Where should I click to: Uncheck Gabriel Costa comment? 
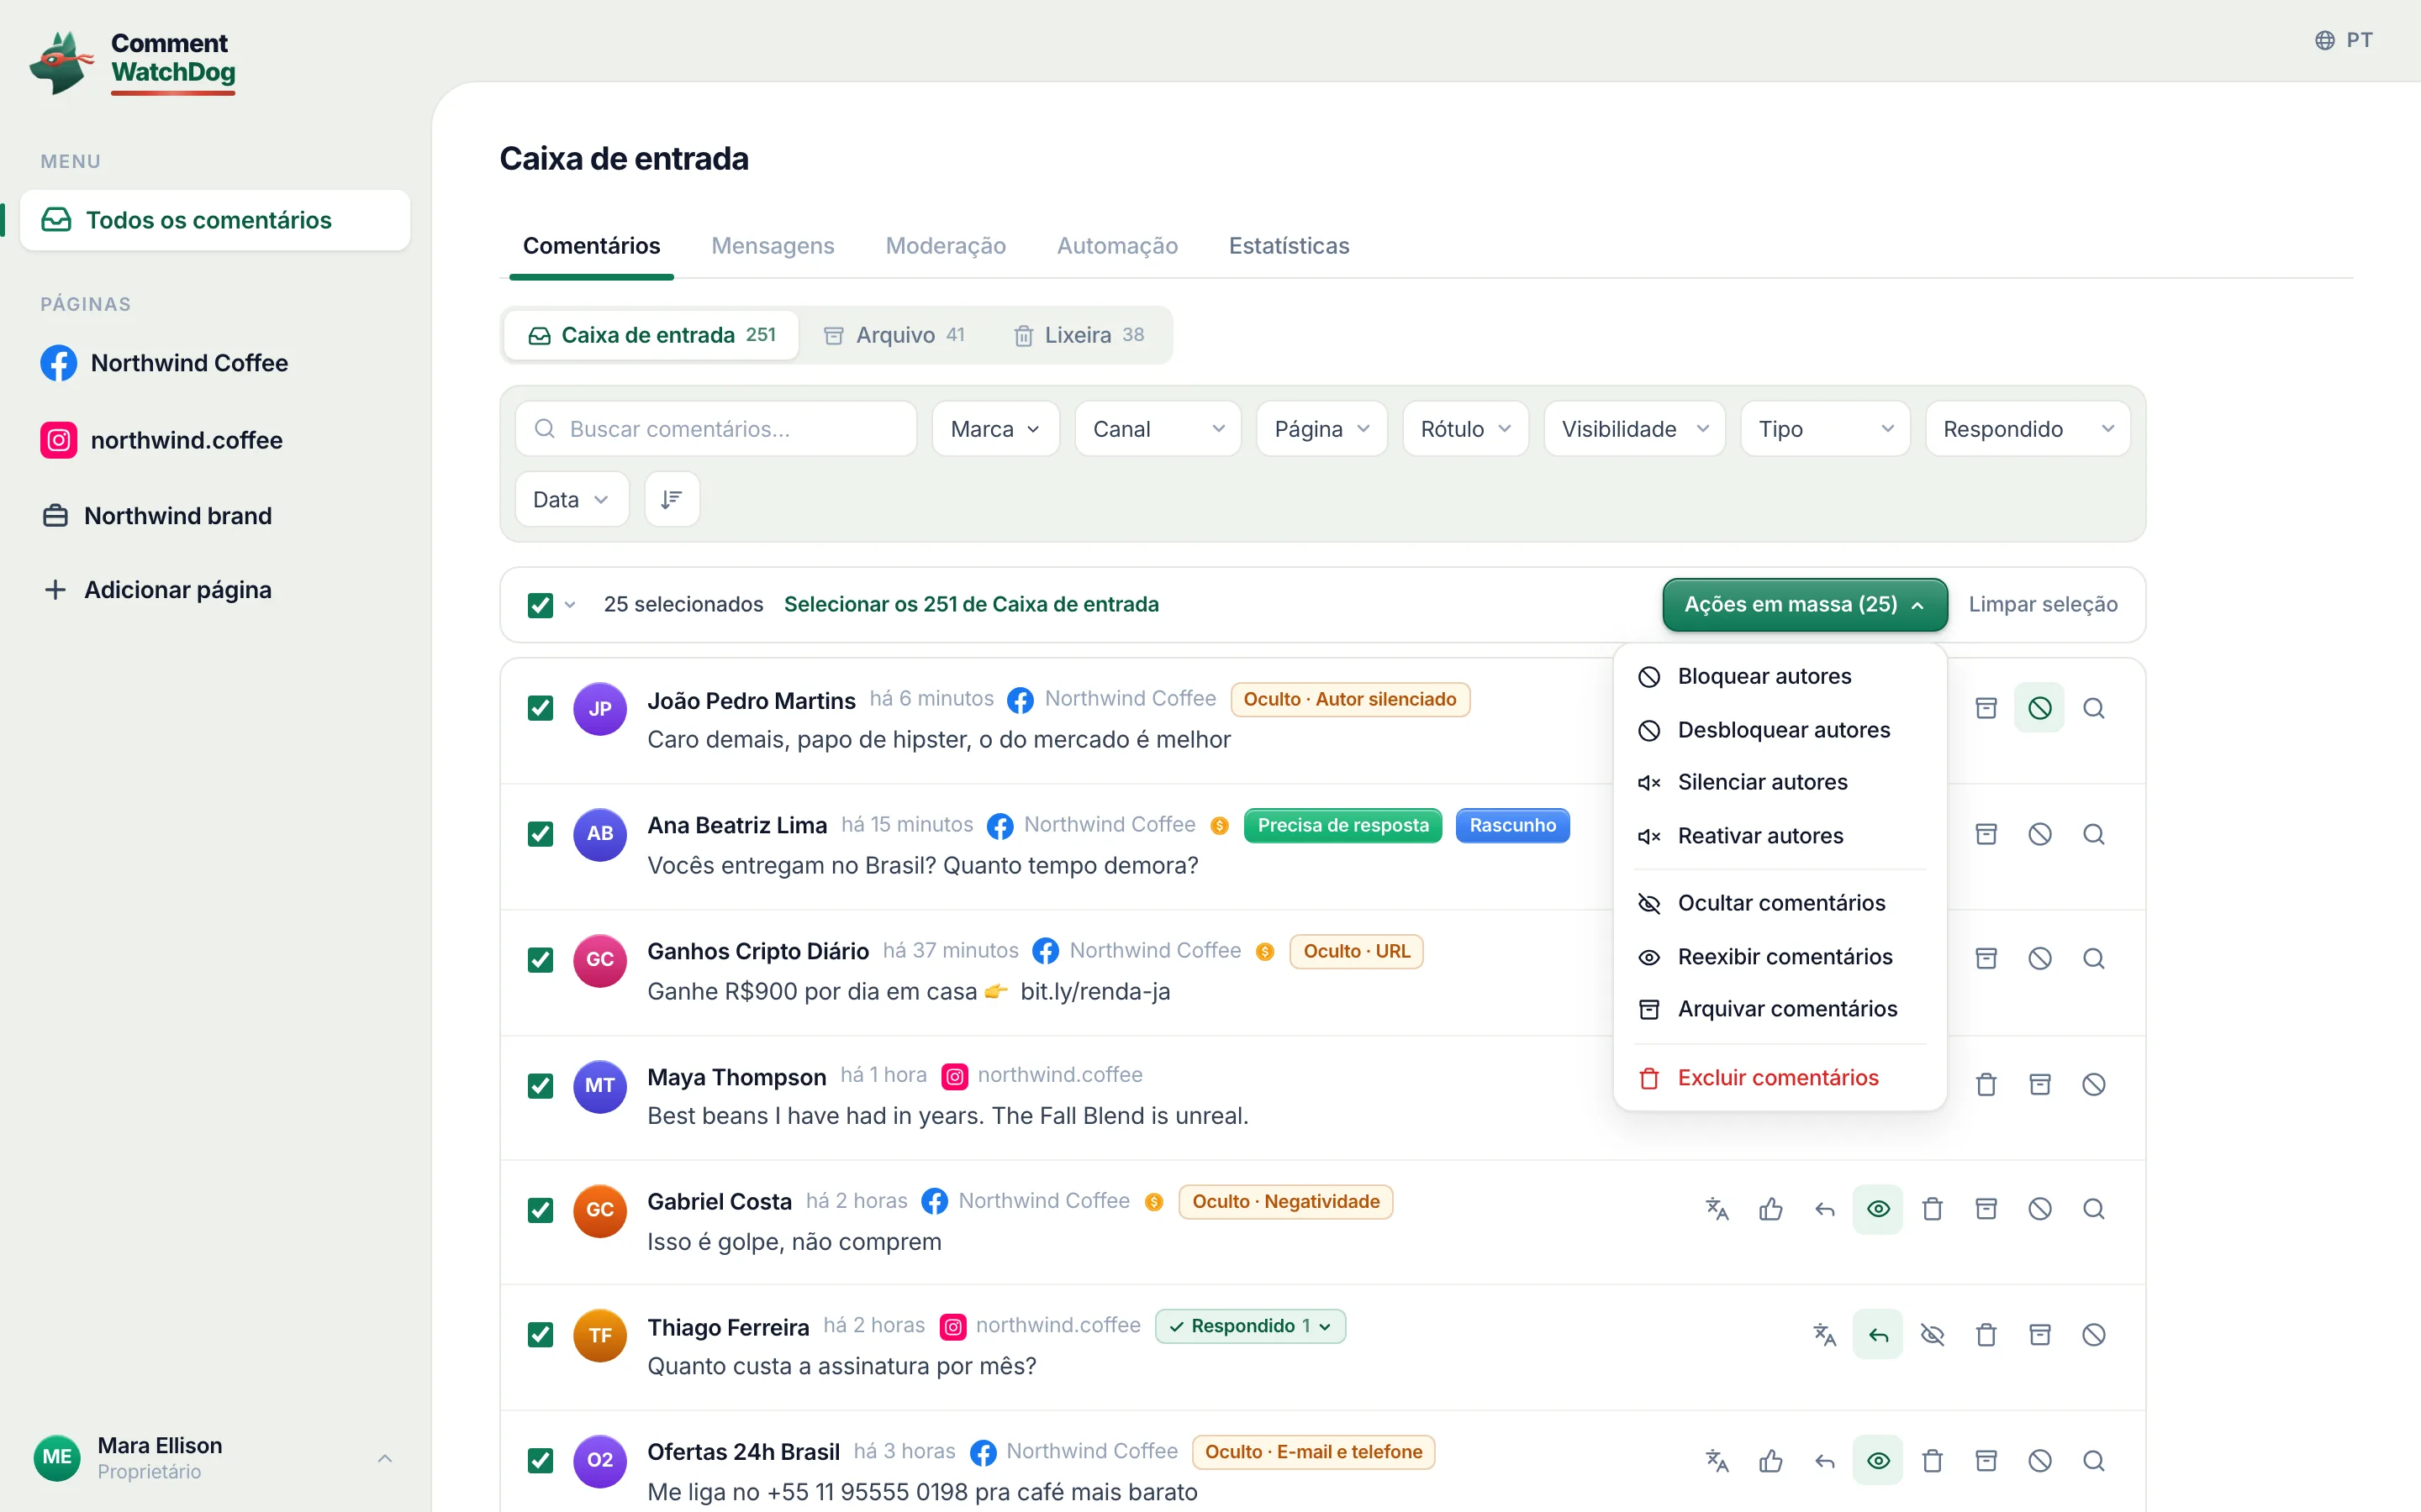pyautogui.click(x=541, y=1210)
